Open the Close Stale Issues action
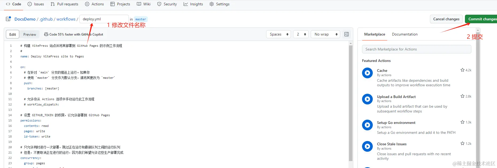 click(x=392, y=144)
